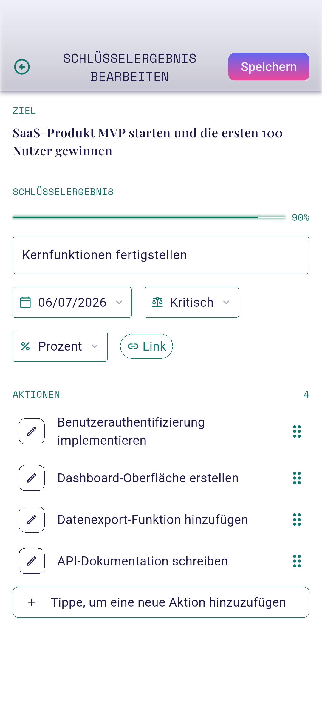This screenshot has width=322, height=724.
Task: Tap 'Tippe, um eine neue Aktion hinzuzufügen'
Action: [x=161, y=602]
